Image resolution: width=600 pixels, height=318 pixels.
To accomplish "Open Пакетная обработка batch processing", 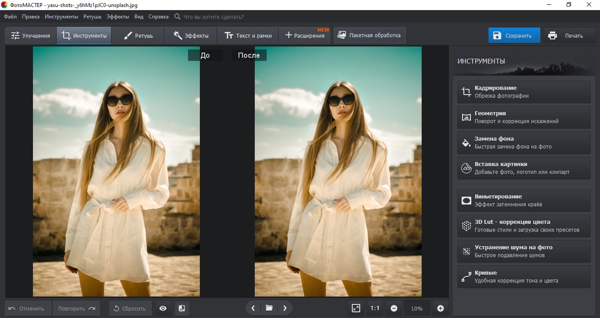I will tap(369, 35).
